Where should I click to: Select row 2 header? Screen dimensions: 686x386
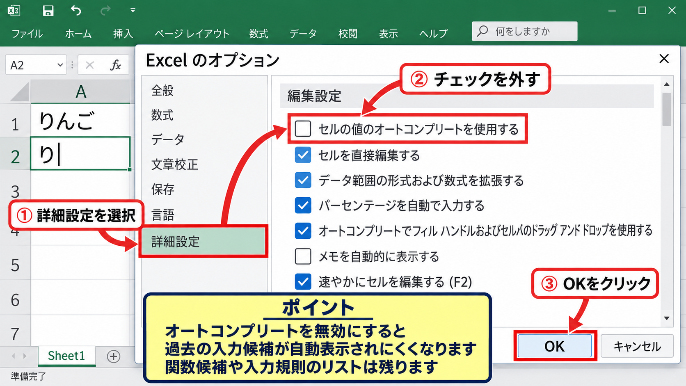[x=15, y=157]
